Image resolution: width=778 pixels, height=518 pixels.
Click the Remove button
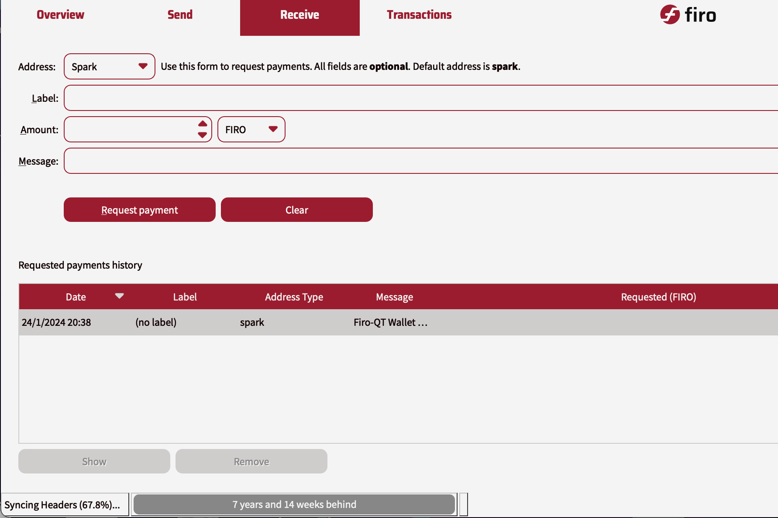251,461
